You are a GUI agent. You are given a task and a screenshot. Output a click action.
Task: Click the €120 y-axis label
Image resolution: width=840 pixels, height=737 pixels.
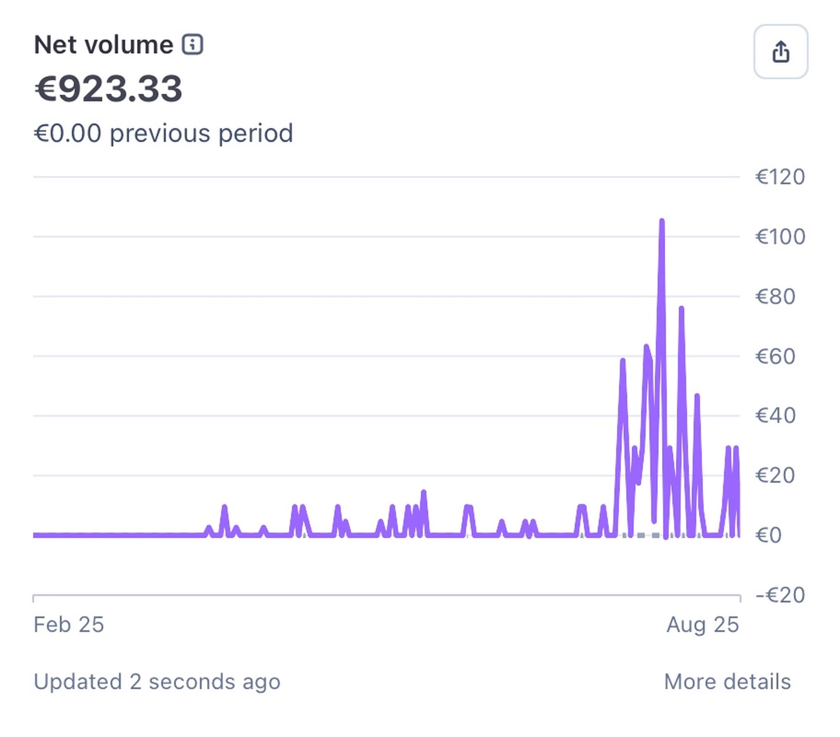pyautogui.click(x=780, y=177)
